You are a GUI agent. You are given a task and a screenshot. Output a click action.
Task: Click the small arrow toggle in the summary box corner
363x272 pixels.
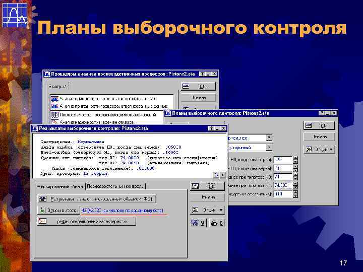point(223,175)
